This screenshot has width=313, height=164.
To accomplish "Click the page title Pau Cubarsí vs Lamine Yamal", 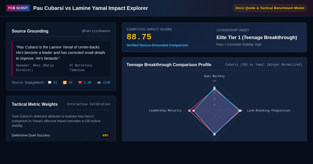I will tap(91, 8).
